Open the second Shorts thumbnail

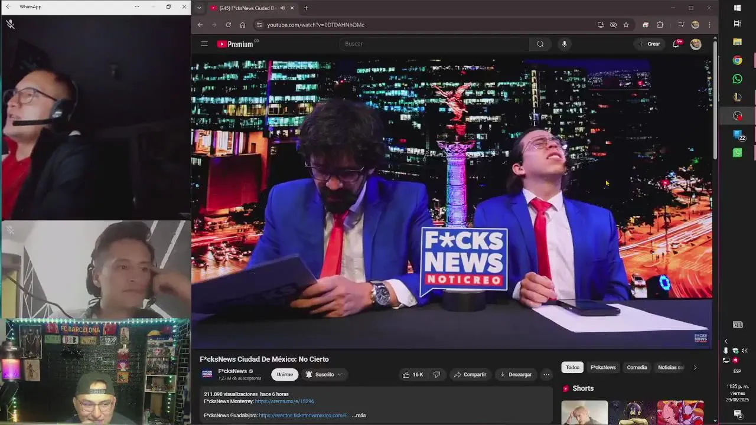(x=633, y=413)
